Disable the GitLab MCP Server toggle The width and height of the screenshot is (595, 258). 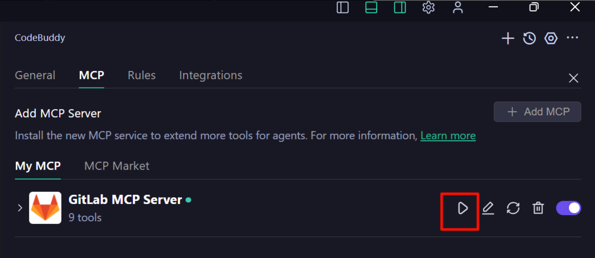[568, 208]
